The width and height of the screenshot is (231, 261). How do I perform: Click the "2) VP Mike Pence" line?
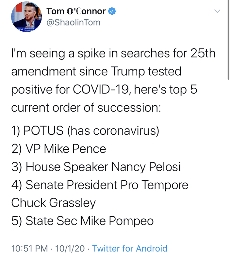tap(59, 149)
